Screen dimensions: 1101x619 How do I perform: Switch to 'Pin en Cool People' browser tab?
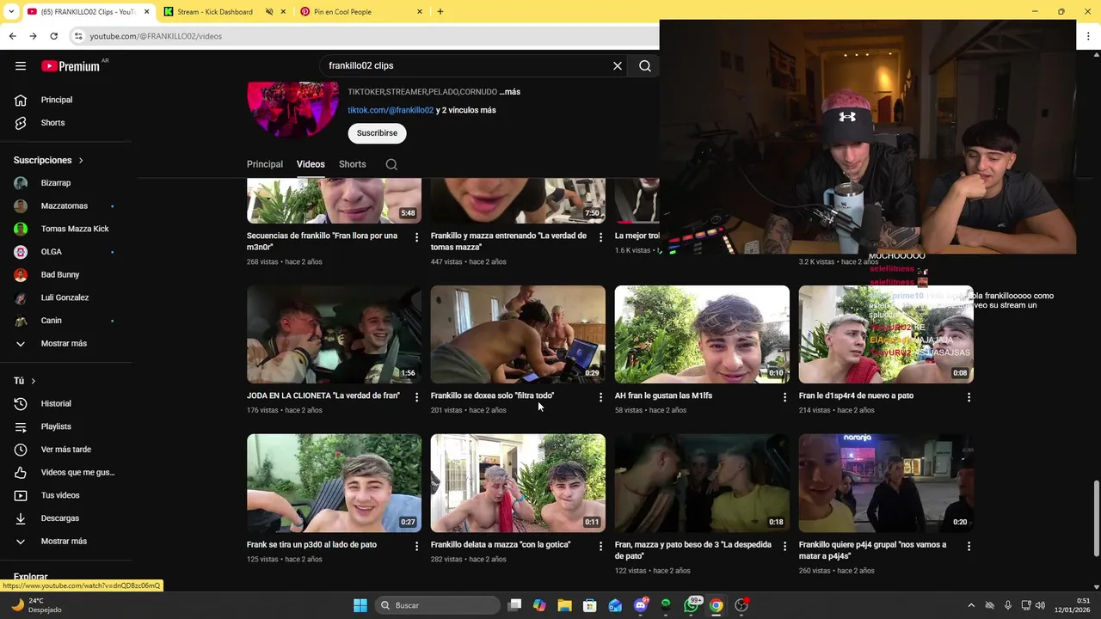pyautogui.click(x=342, y=12)
